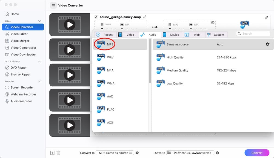Choose the High Quality MP3 preset
Image resolution: width=274 pixels, height=158 pixels.
(x=213, y=57)
